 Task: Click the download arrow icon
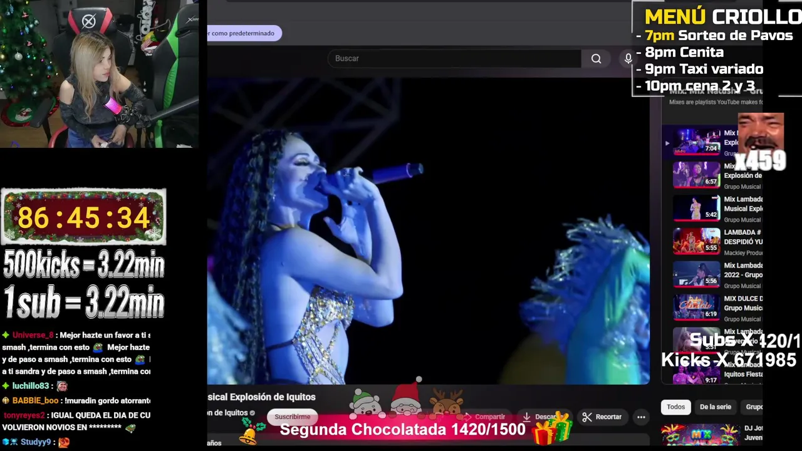point(526,417)
